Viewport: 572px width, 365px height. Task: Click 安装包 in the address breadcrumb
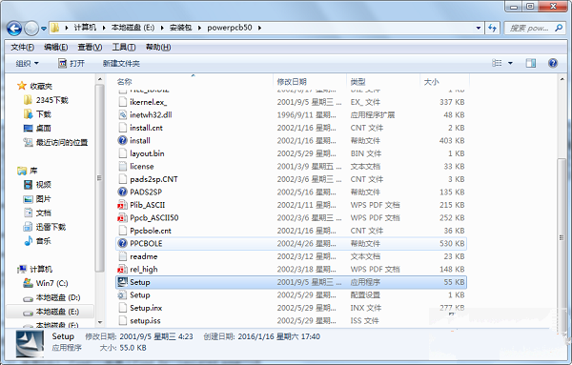(180, 28)
